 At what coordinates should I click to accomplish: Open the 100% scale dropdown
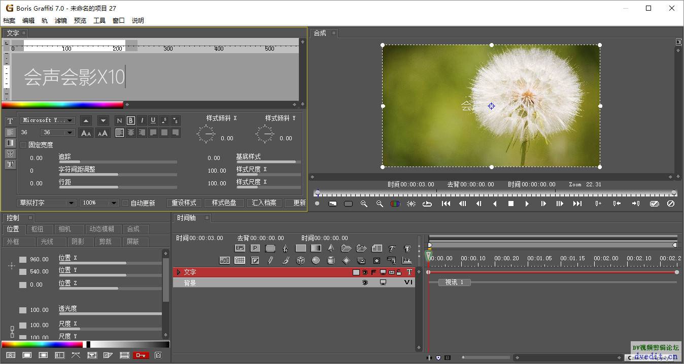99,203
